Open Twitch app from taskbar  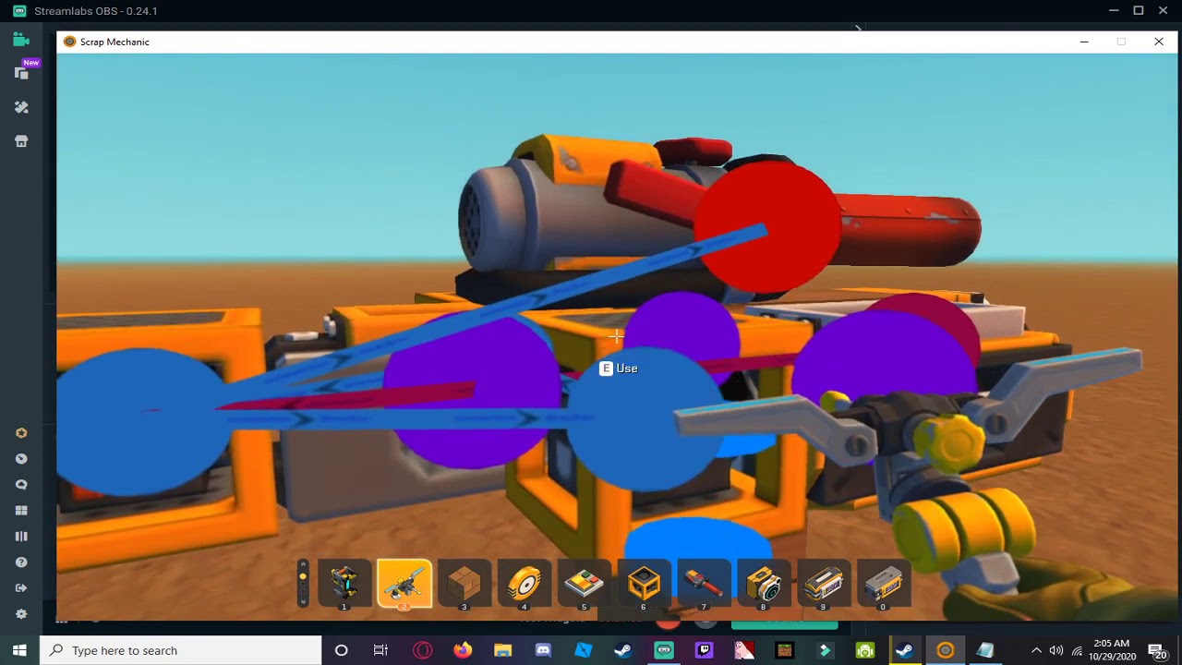pyautogui.click(x=704, y=650)
